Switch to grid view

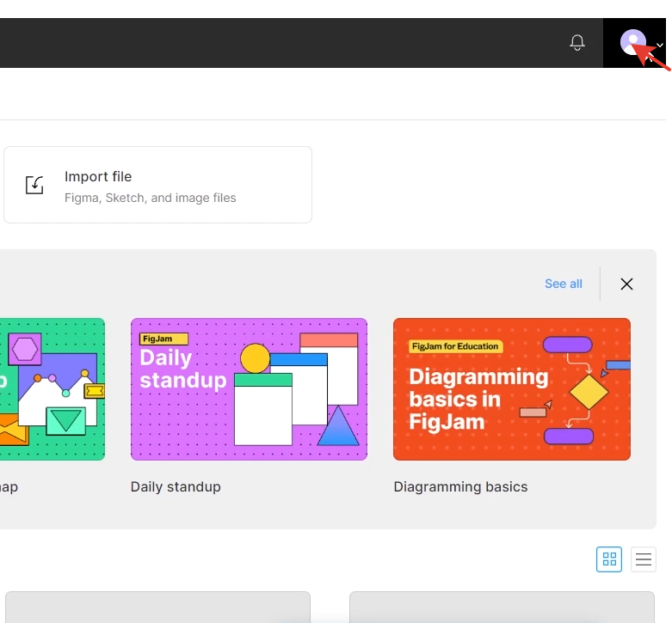[x=609, y=559]
